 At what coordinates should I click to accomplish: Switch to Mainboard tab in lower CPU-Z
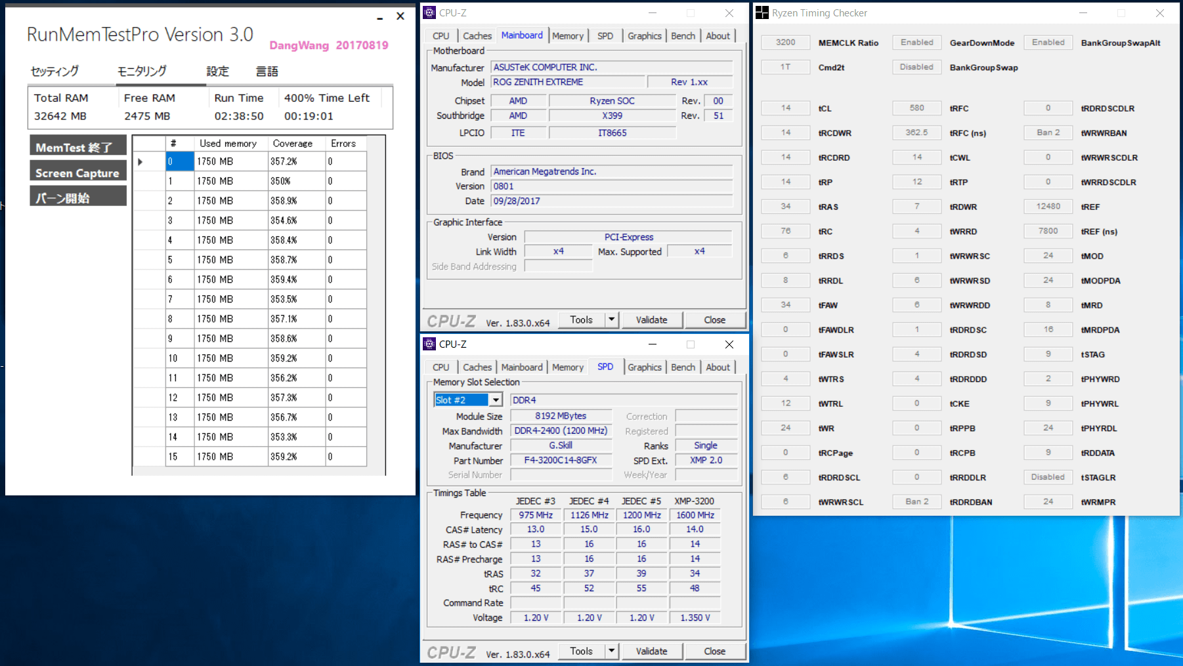click(522, 367)
